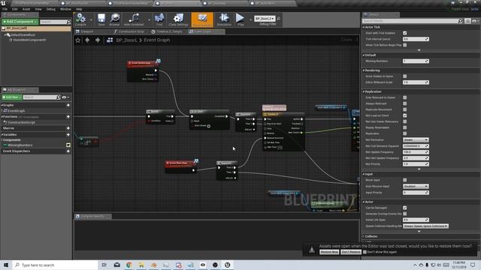The height and width of the screenshot is (270, 481).
Task: Click the Add New button in My Blueprint
Action: coord(12,97)
